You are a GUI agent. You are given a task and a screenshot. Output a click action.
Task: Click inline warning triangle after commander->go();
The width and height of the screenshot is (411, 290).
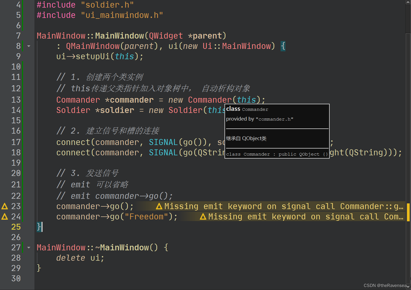(159, 206)
